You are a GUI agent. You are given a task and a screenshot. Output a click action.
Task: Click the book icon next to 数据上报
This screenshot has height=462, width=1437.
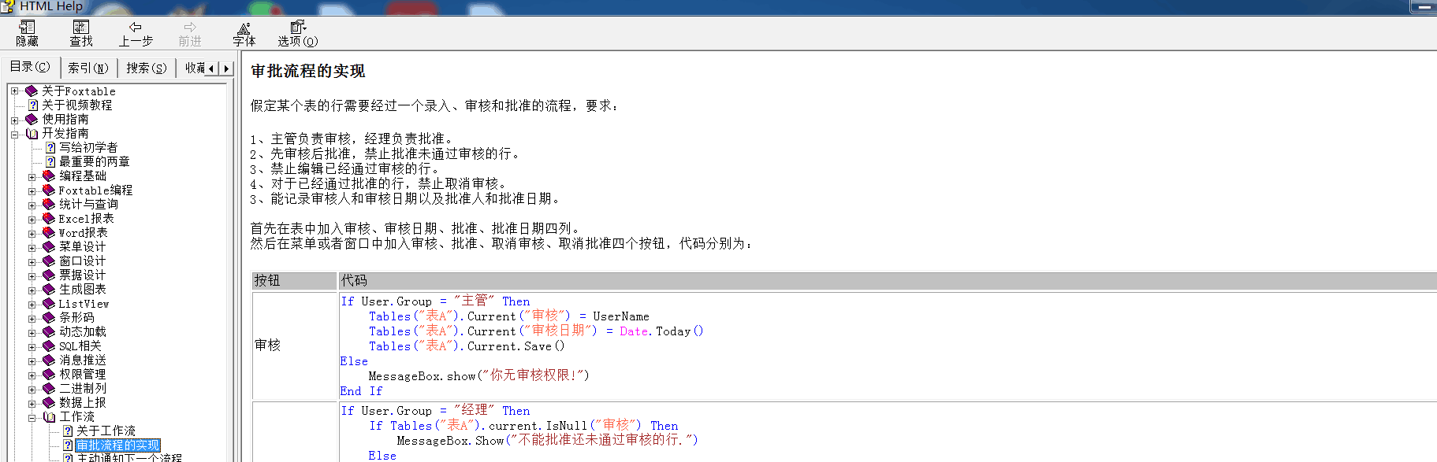click(x=49, y=403)
